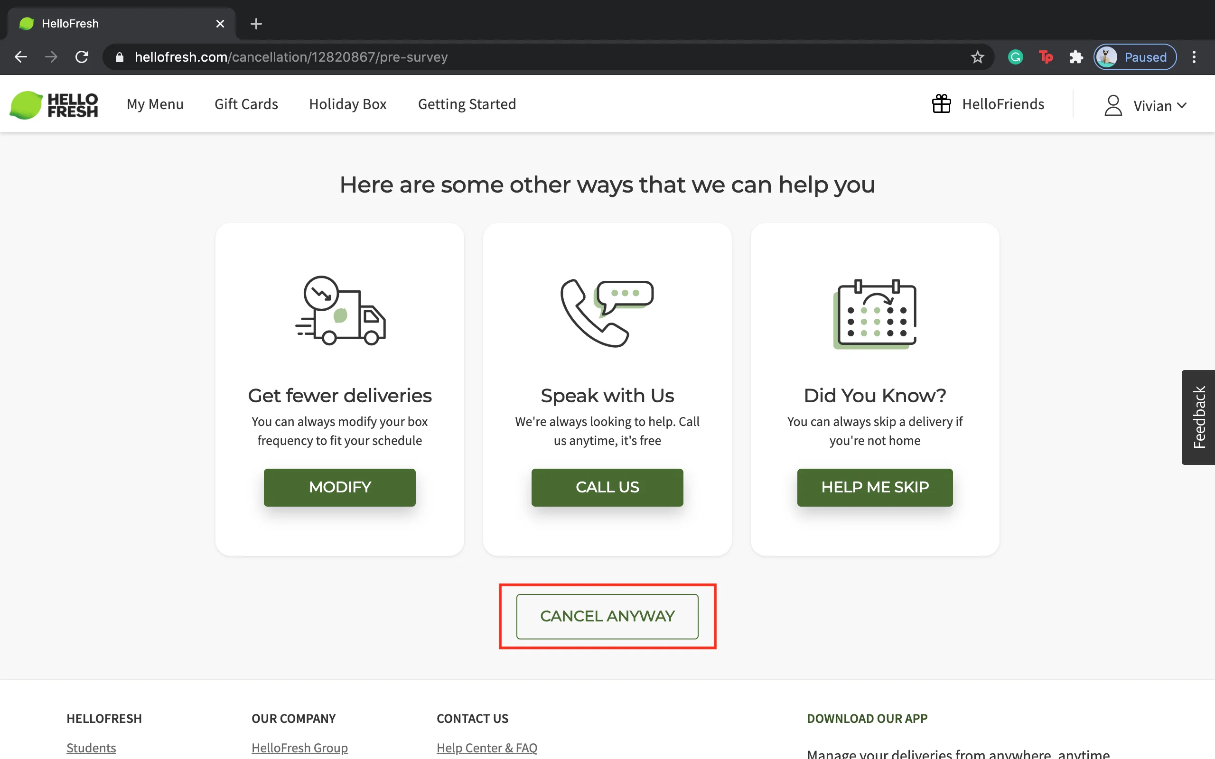Switch to the Holiday Box section

pos(348,104)
